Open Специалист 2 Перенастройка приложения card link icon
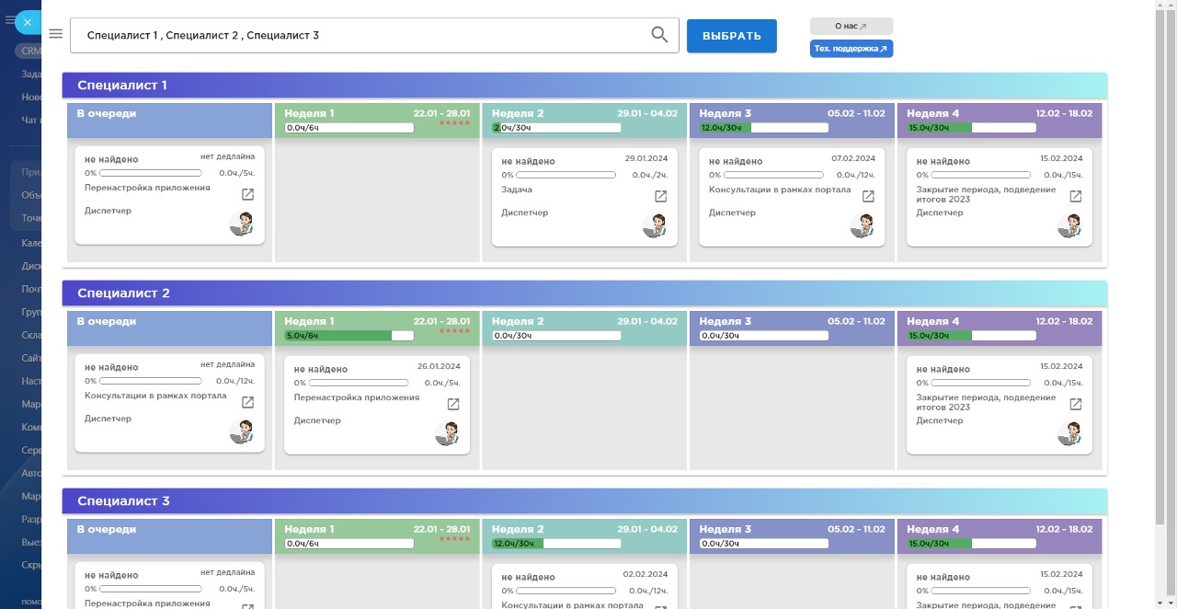The width and height of the screenshot is (1177, 609). point(453,404)
